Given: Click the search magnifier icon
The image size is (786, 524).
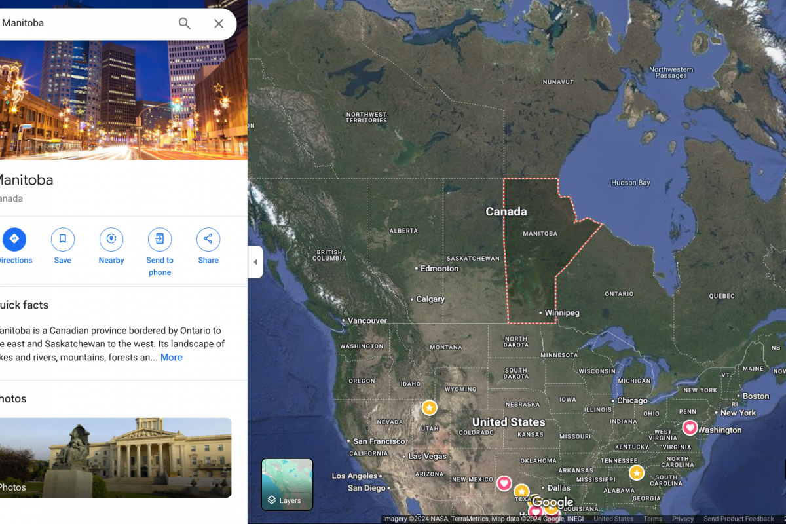Looking at the screenshot, I should [x=185, y=24].
